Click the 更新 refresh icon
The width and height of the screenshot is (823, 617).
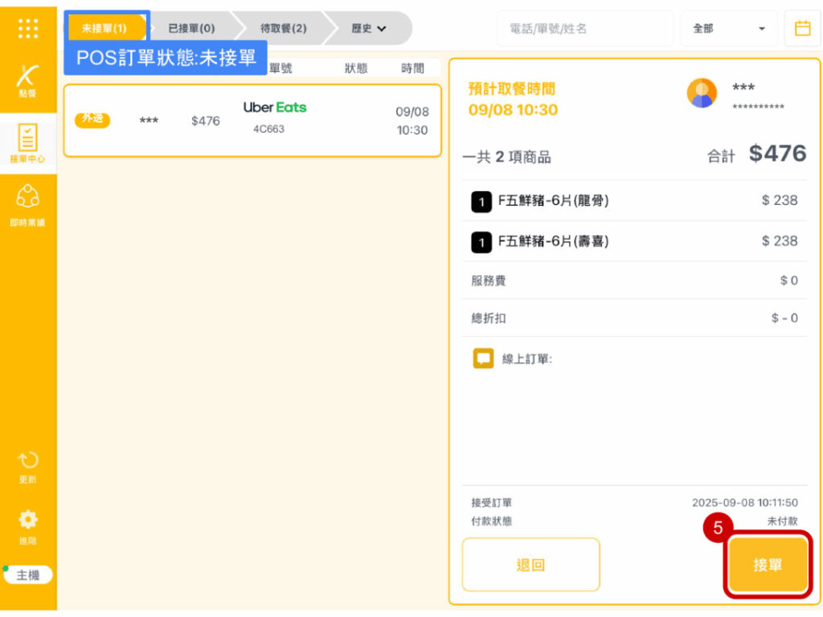click(x=28, y=464)
